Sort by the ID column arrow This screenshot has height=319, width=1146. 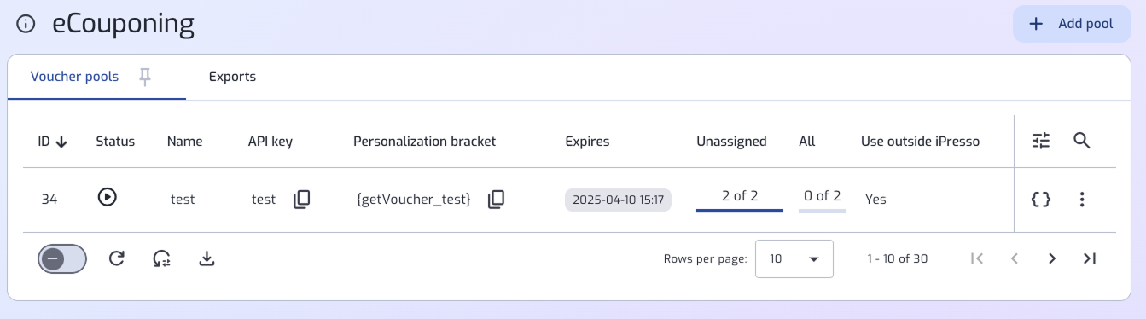pyautogui.click(x=61, y=142)
